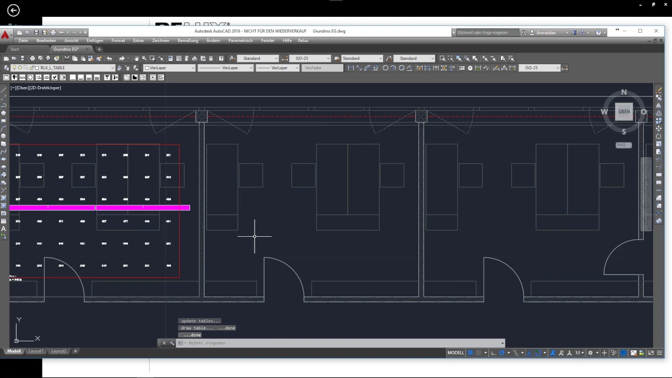Viewport: 672px width, 378px height.
Task: Click the New drawing icon in quick access toolbar
Action: pyautogui.click(x=20, y=33)
